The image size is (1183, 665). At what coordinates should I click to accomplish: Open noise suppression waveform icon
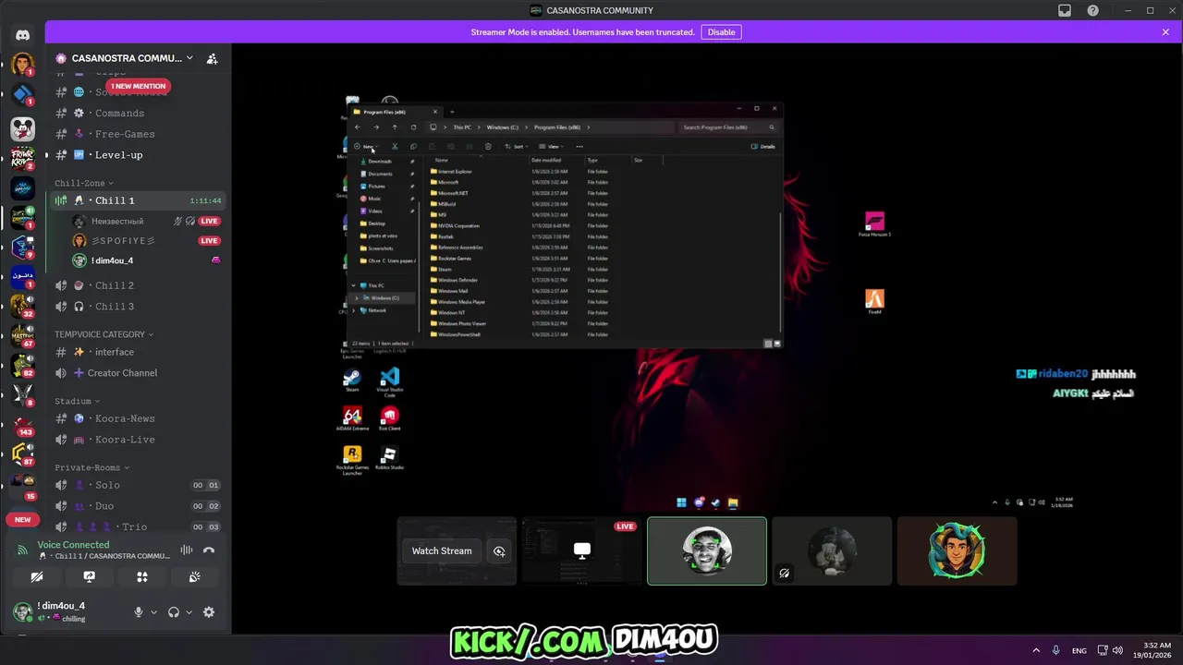(x=186, y=550)
